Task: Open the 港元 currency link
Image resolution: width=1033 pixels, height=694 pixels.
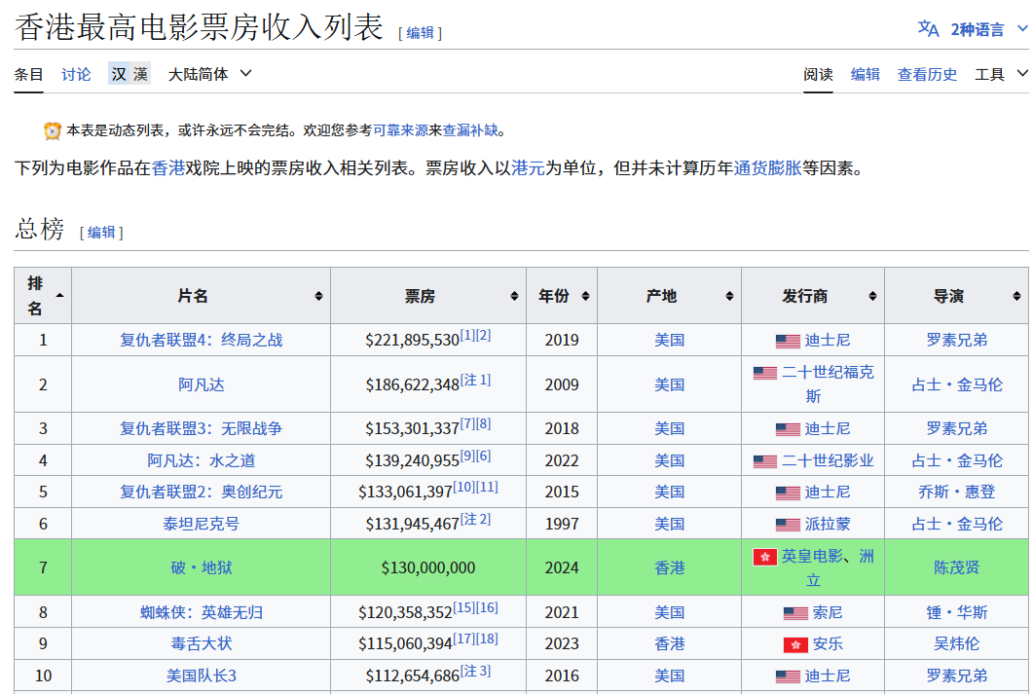Action: point(528,167)
